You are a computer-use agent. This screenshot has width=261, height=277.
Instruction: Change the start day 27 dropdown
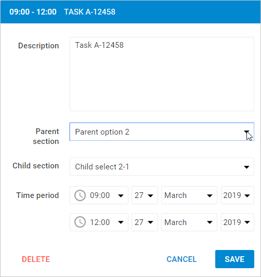pyautogui.click(x=145, y=195)
